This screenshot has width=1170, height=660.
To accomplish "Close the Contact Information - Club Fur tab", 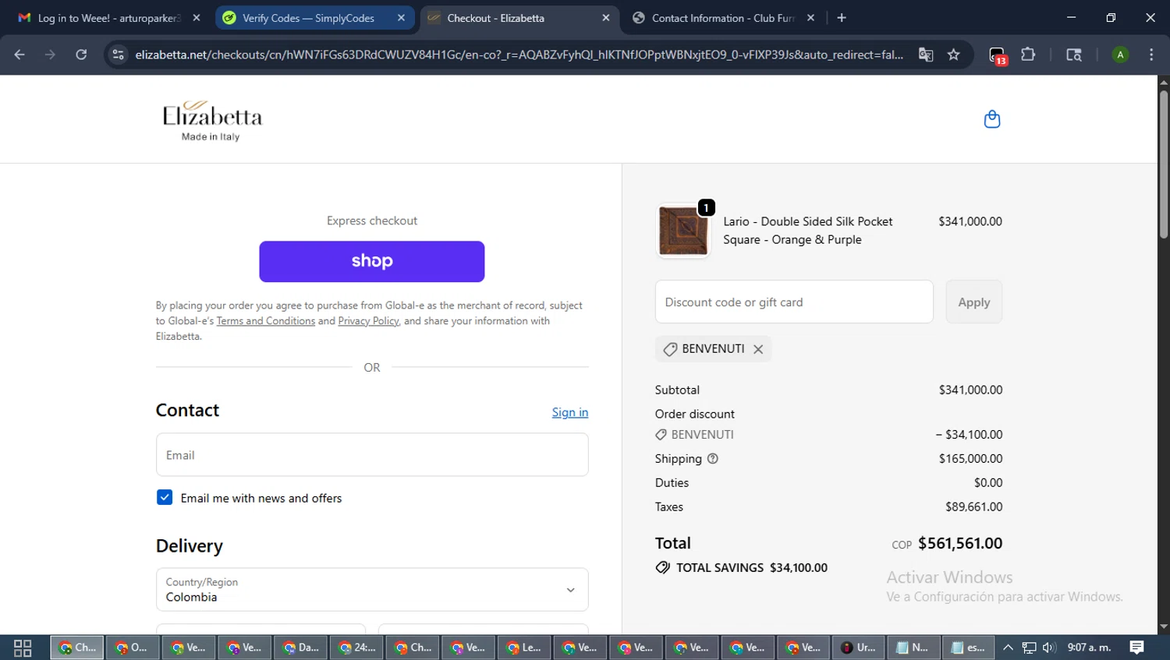I will pos(810,18).
